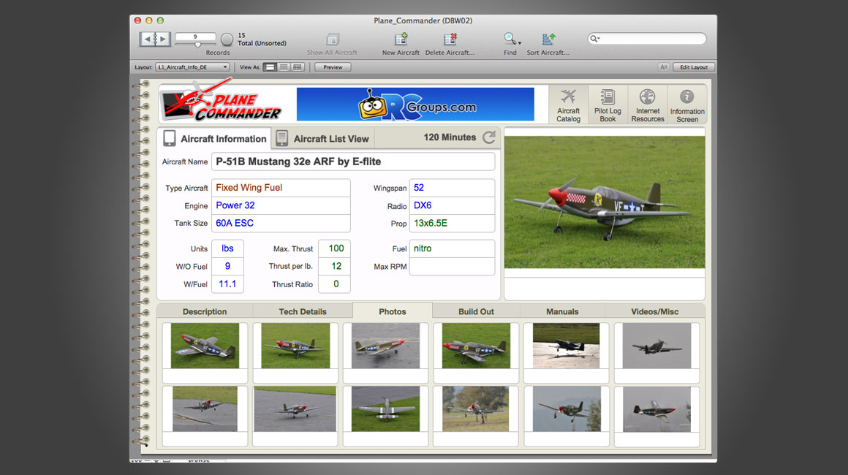Viewport: 848px width, 475px height.
Task: Go to the previous record with the left book arrow
Action: click(147, 39)
